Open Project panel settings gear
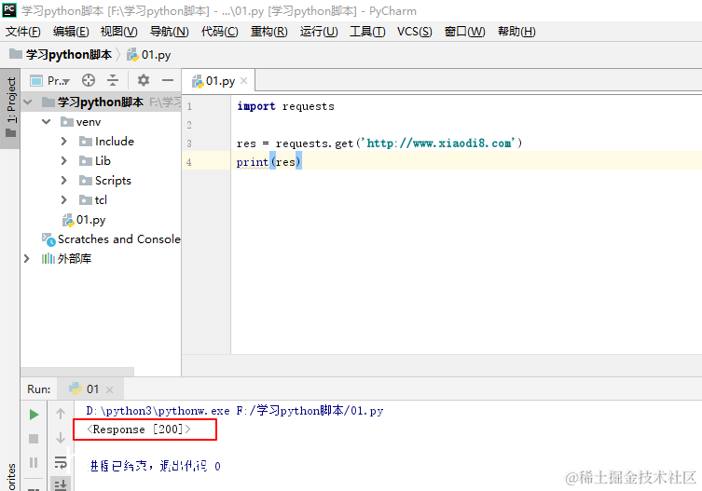Screen dimensions: 702x491 [x=144, y=80]
